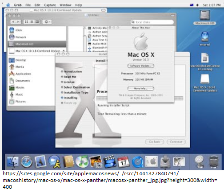Open Music in Finder sidebar
This screenshot has width=224, height=190.
pos(32,95)
